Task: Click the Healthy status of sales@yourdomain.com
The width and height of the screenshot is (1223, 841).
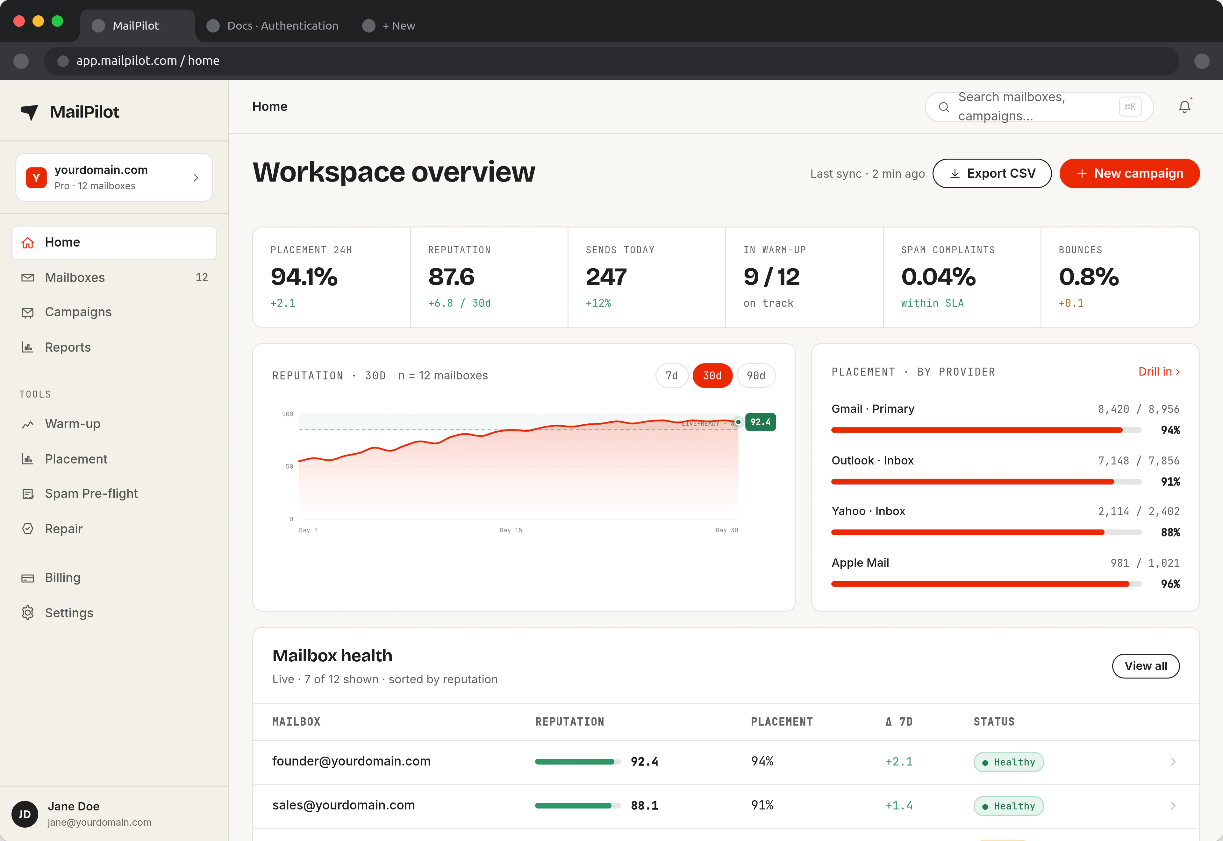Action: (1009, 806)
